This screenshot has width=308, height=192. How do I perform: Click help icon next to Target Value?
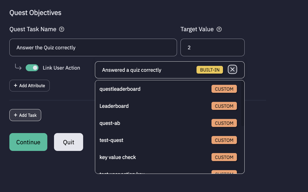click(x=219, y=29)
